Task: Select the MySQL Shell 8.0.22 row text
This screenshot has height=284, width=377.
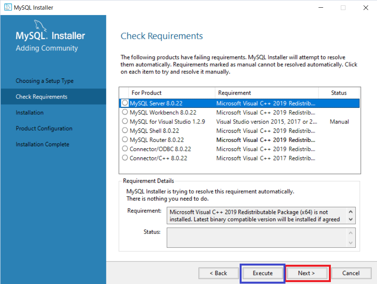Action: (x=154, y=130)
